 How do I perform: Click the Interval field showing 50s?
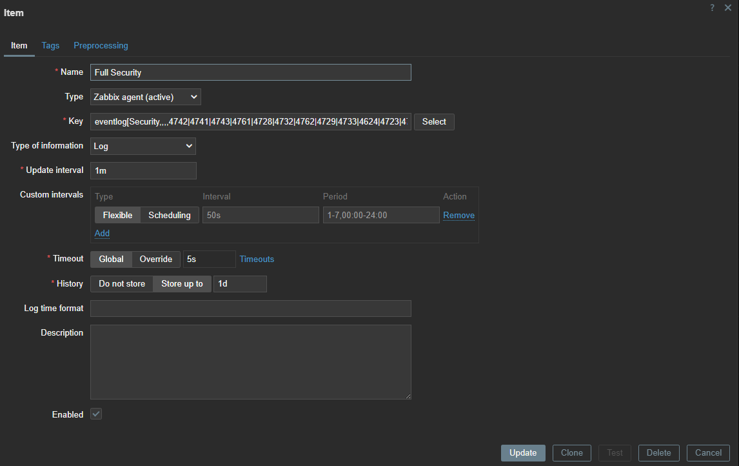coord(261,215)
